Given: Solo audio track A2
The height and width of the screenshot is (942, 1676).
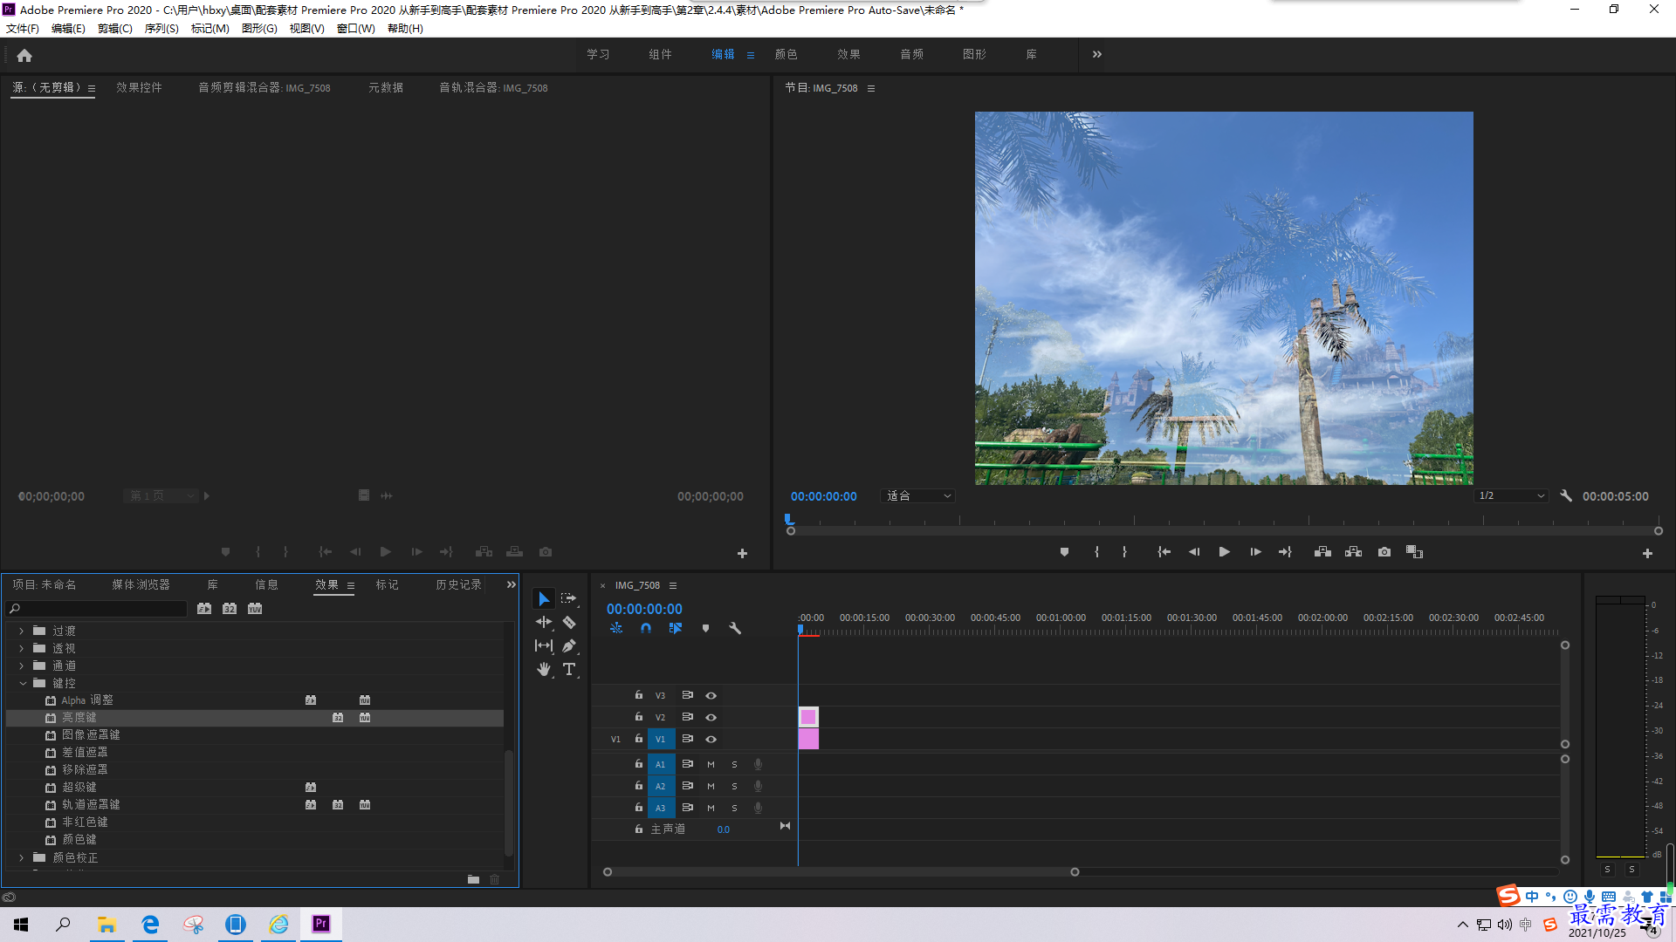Looking at the screenshot, I should (x=734, y=786).
